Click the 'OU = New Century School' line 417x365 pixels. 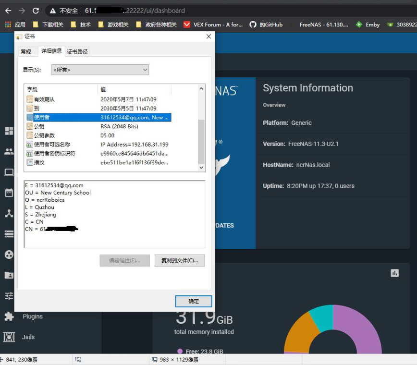click(58, 193)
